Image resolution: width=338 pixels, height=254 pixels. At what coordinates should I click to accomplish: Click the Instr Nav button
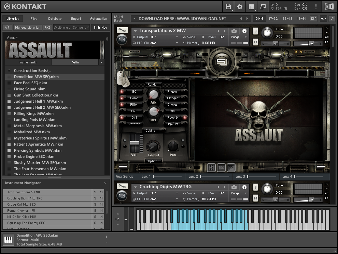click(x=100, y=28)
